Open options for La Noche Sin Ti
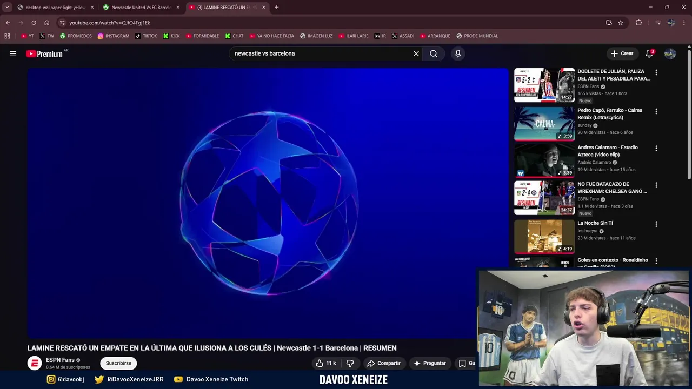The image size is (692, 389). coord(656,224)
